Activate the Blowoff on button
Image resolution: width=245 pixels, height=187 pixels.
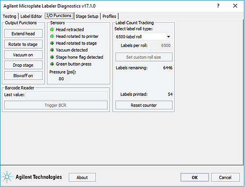(x=23, y=76)
